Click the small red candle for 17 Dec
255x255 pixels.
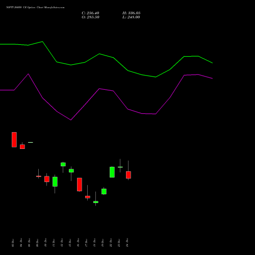coord(88,197)
